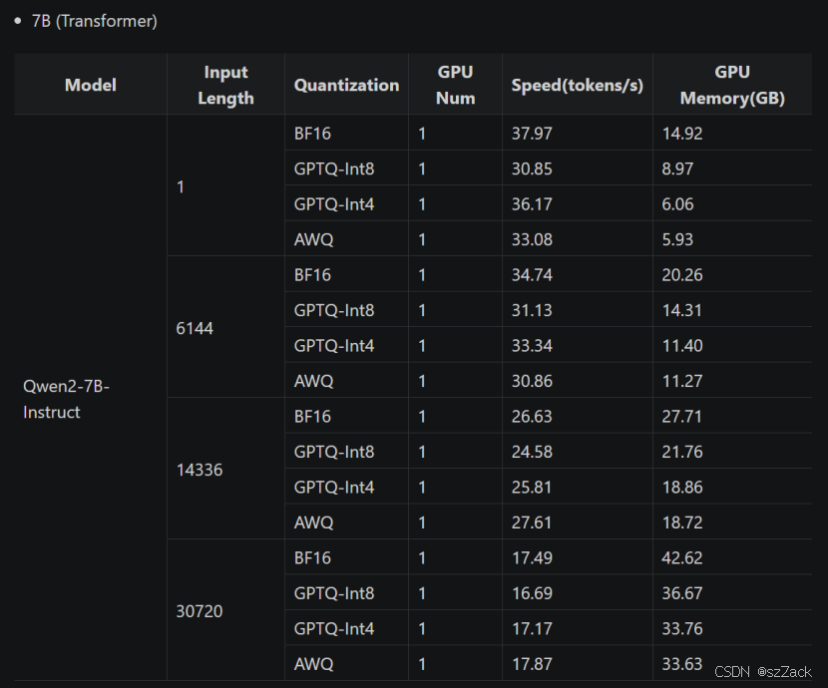This screenshot has width=828, height=688.
Task: Click BF16 in the 37.97 speed row
Action: 312,133
